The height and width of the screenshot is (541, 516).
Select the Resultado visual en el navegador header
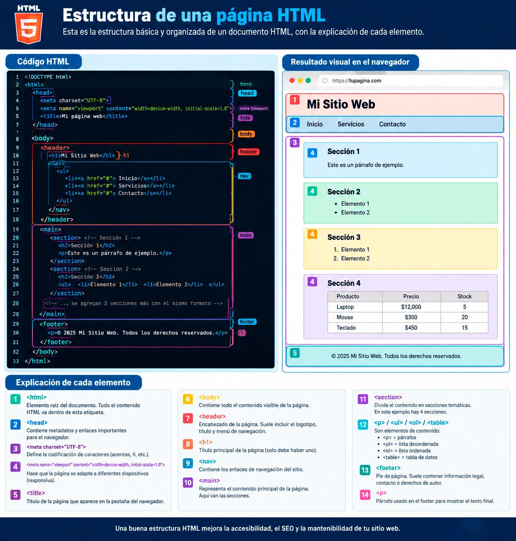[x=350, y=62]
